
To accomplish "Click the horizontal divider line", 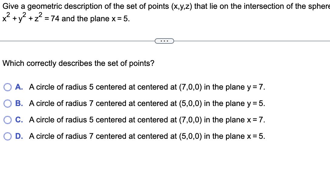I will 76,41.
